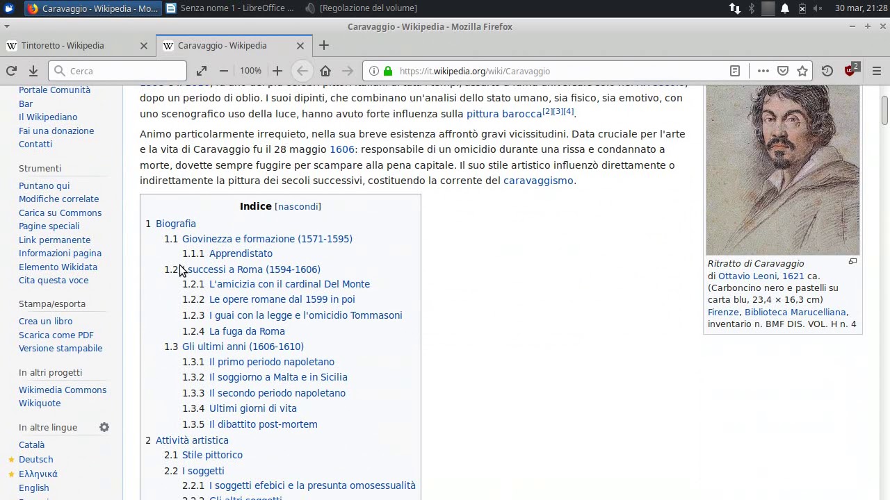Image resolution: width=890 pixels, height=500 pixels.
Task: Open the Firefox hamburger menu
Action: pos(877,71)
